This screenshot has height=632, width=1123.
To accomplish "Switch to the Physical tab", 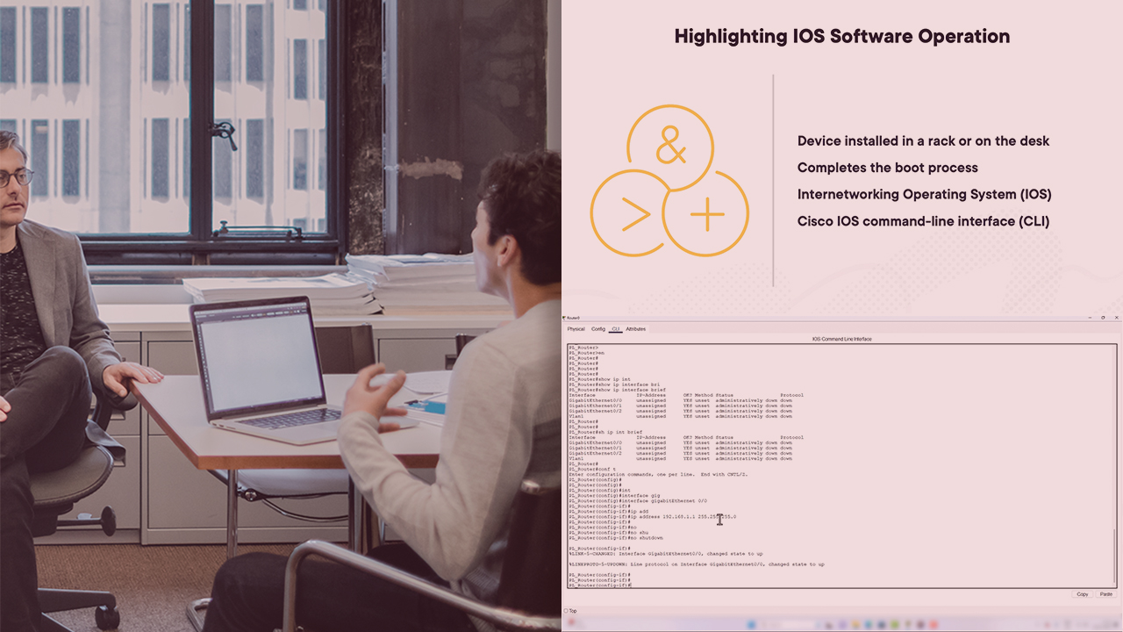I will pos(576,329).
